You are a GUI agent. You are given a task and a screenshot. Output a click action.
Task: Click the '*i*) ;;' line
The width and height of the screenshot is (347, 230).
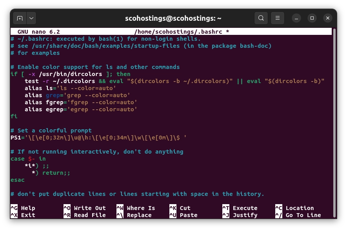tap(37, 166)
